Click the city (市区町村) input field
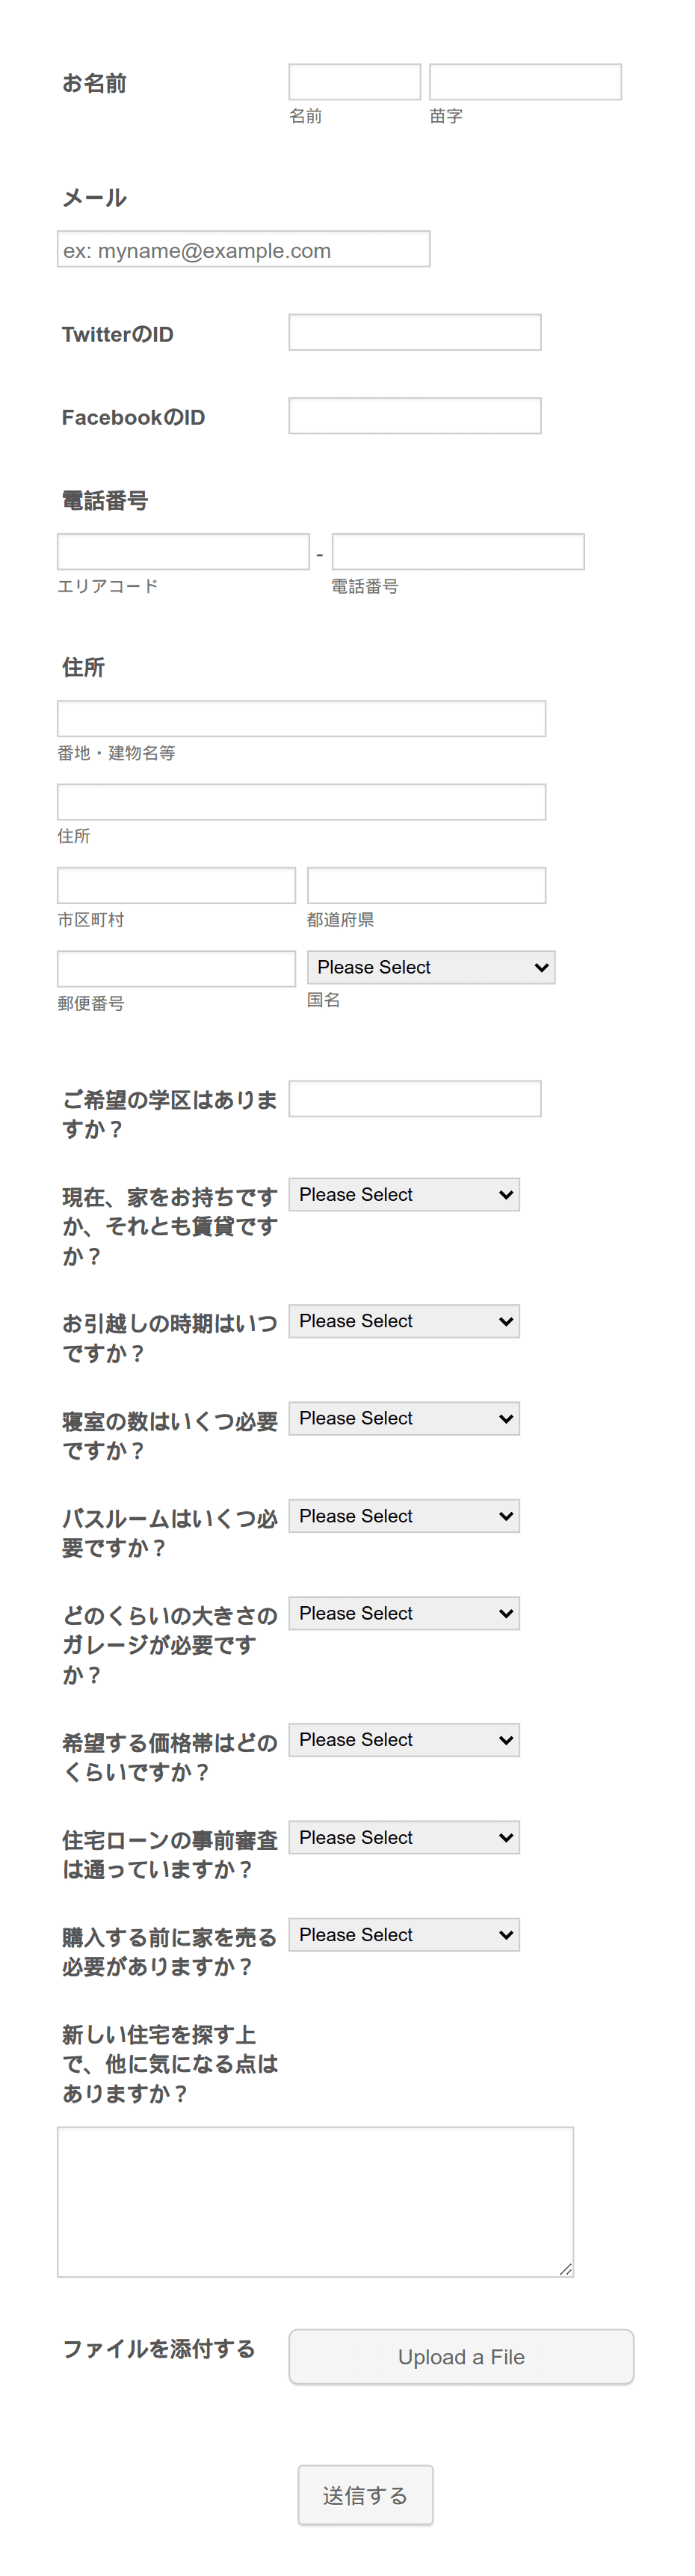The height and width of the screenshot is (2576, 695). (x=176, y=886)
